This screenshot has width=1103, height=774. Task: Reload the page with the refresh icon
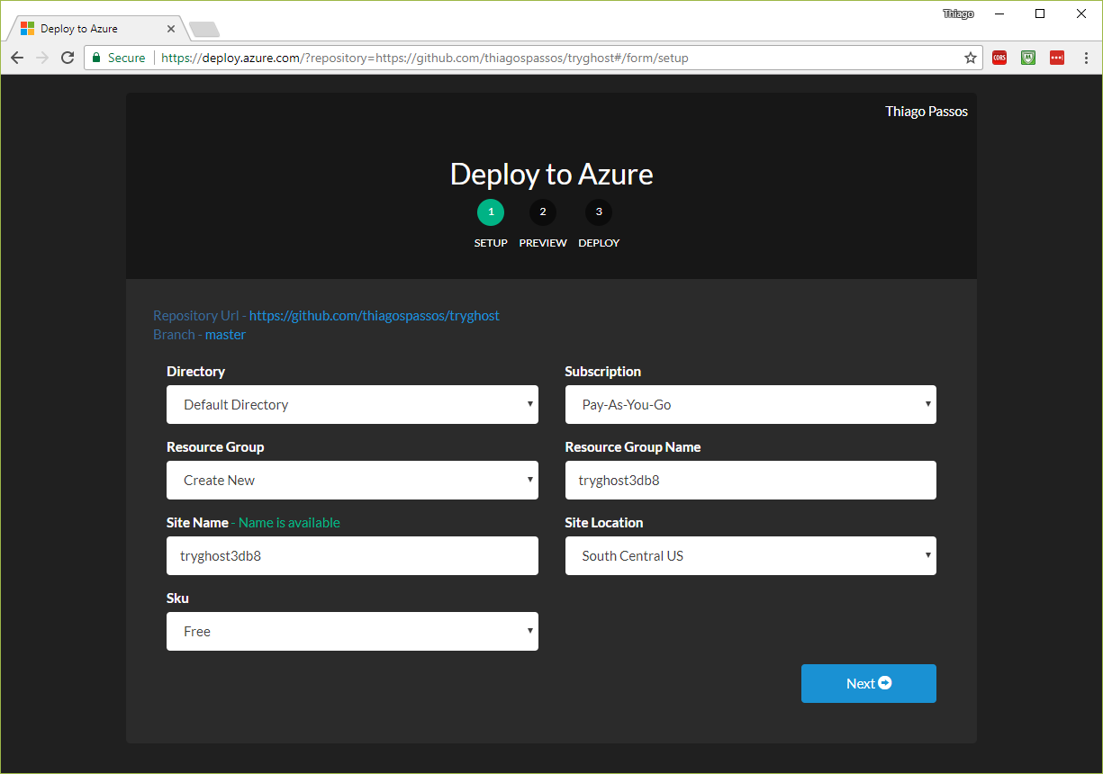click(68, 58)
